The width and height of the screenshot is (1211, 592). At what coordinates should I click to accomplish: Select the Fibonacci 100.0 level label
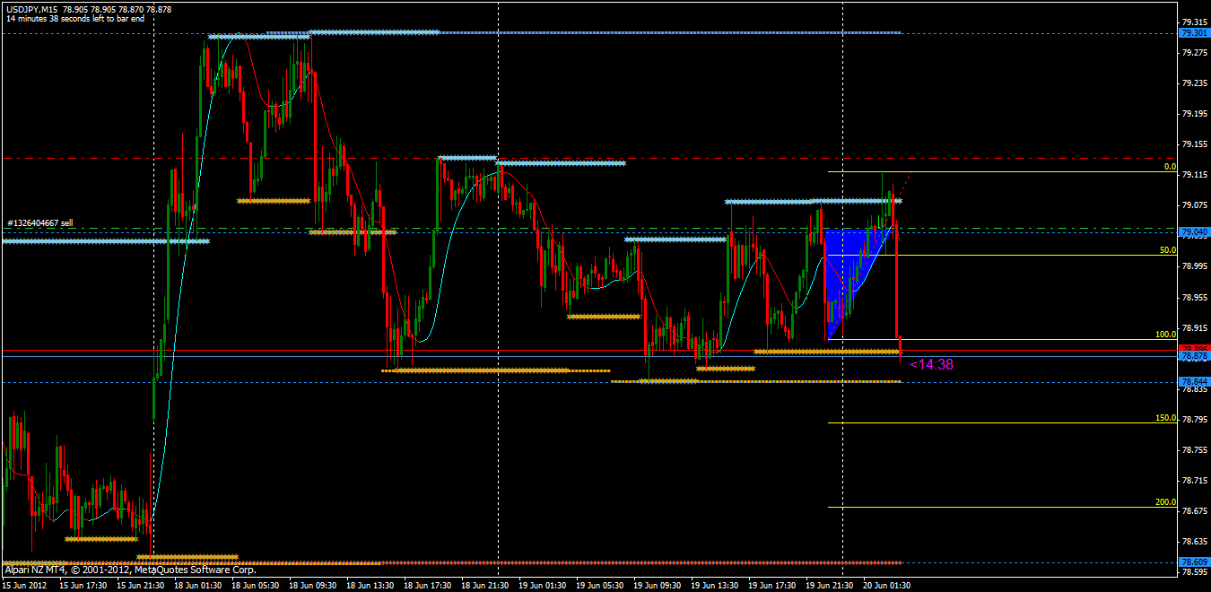(1165, 335)
